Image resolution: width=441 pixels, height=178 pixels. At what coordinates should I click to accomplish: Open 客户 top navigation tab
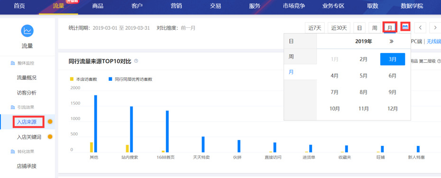coord(137,6)
